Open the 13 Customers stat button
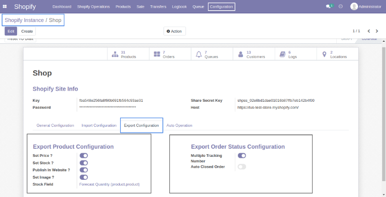 pyautogui.click(x=254, y=54)
